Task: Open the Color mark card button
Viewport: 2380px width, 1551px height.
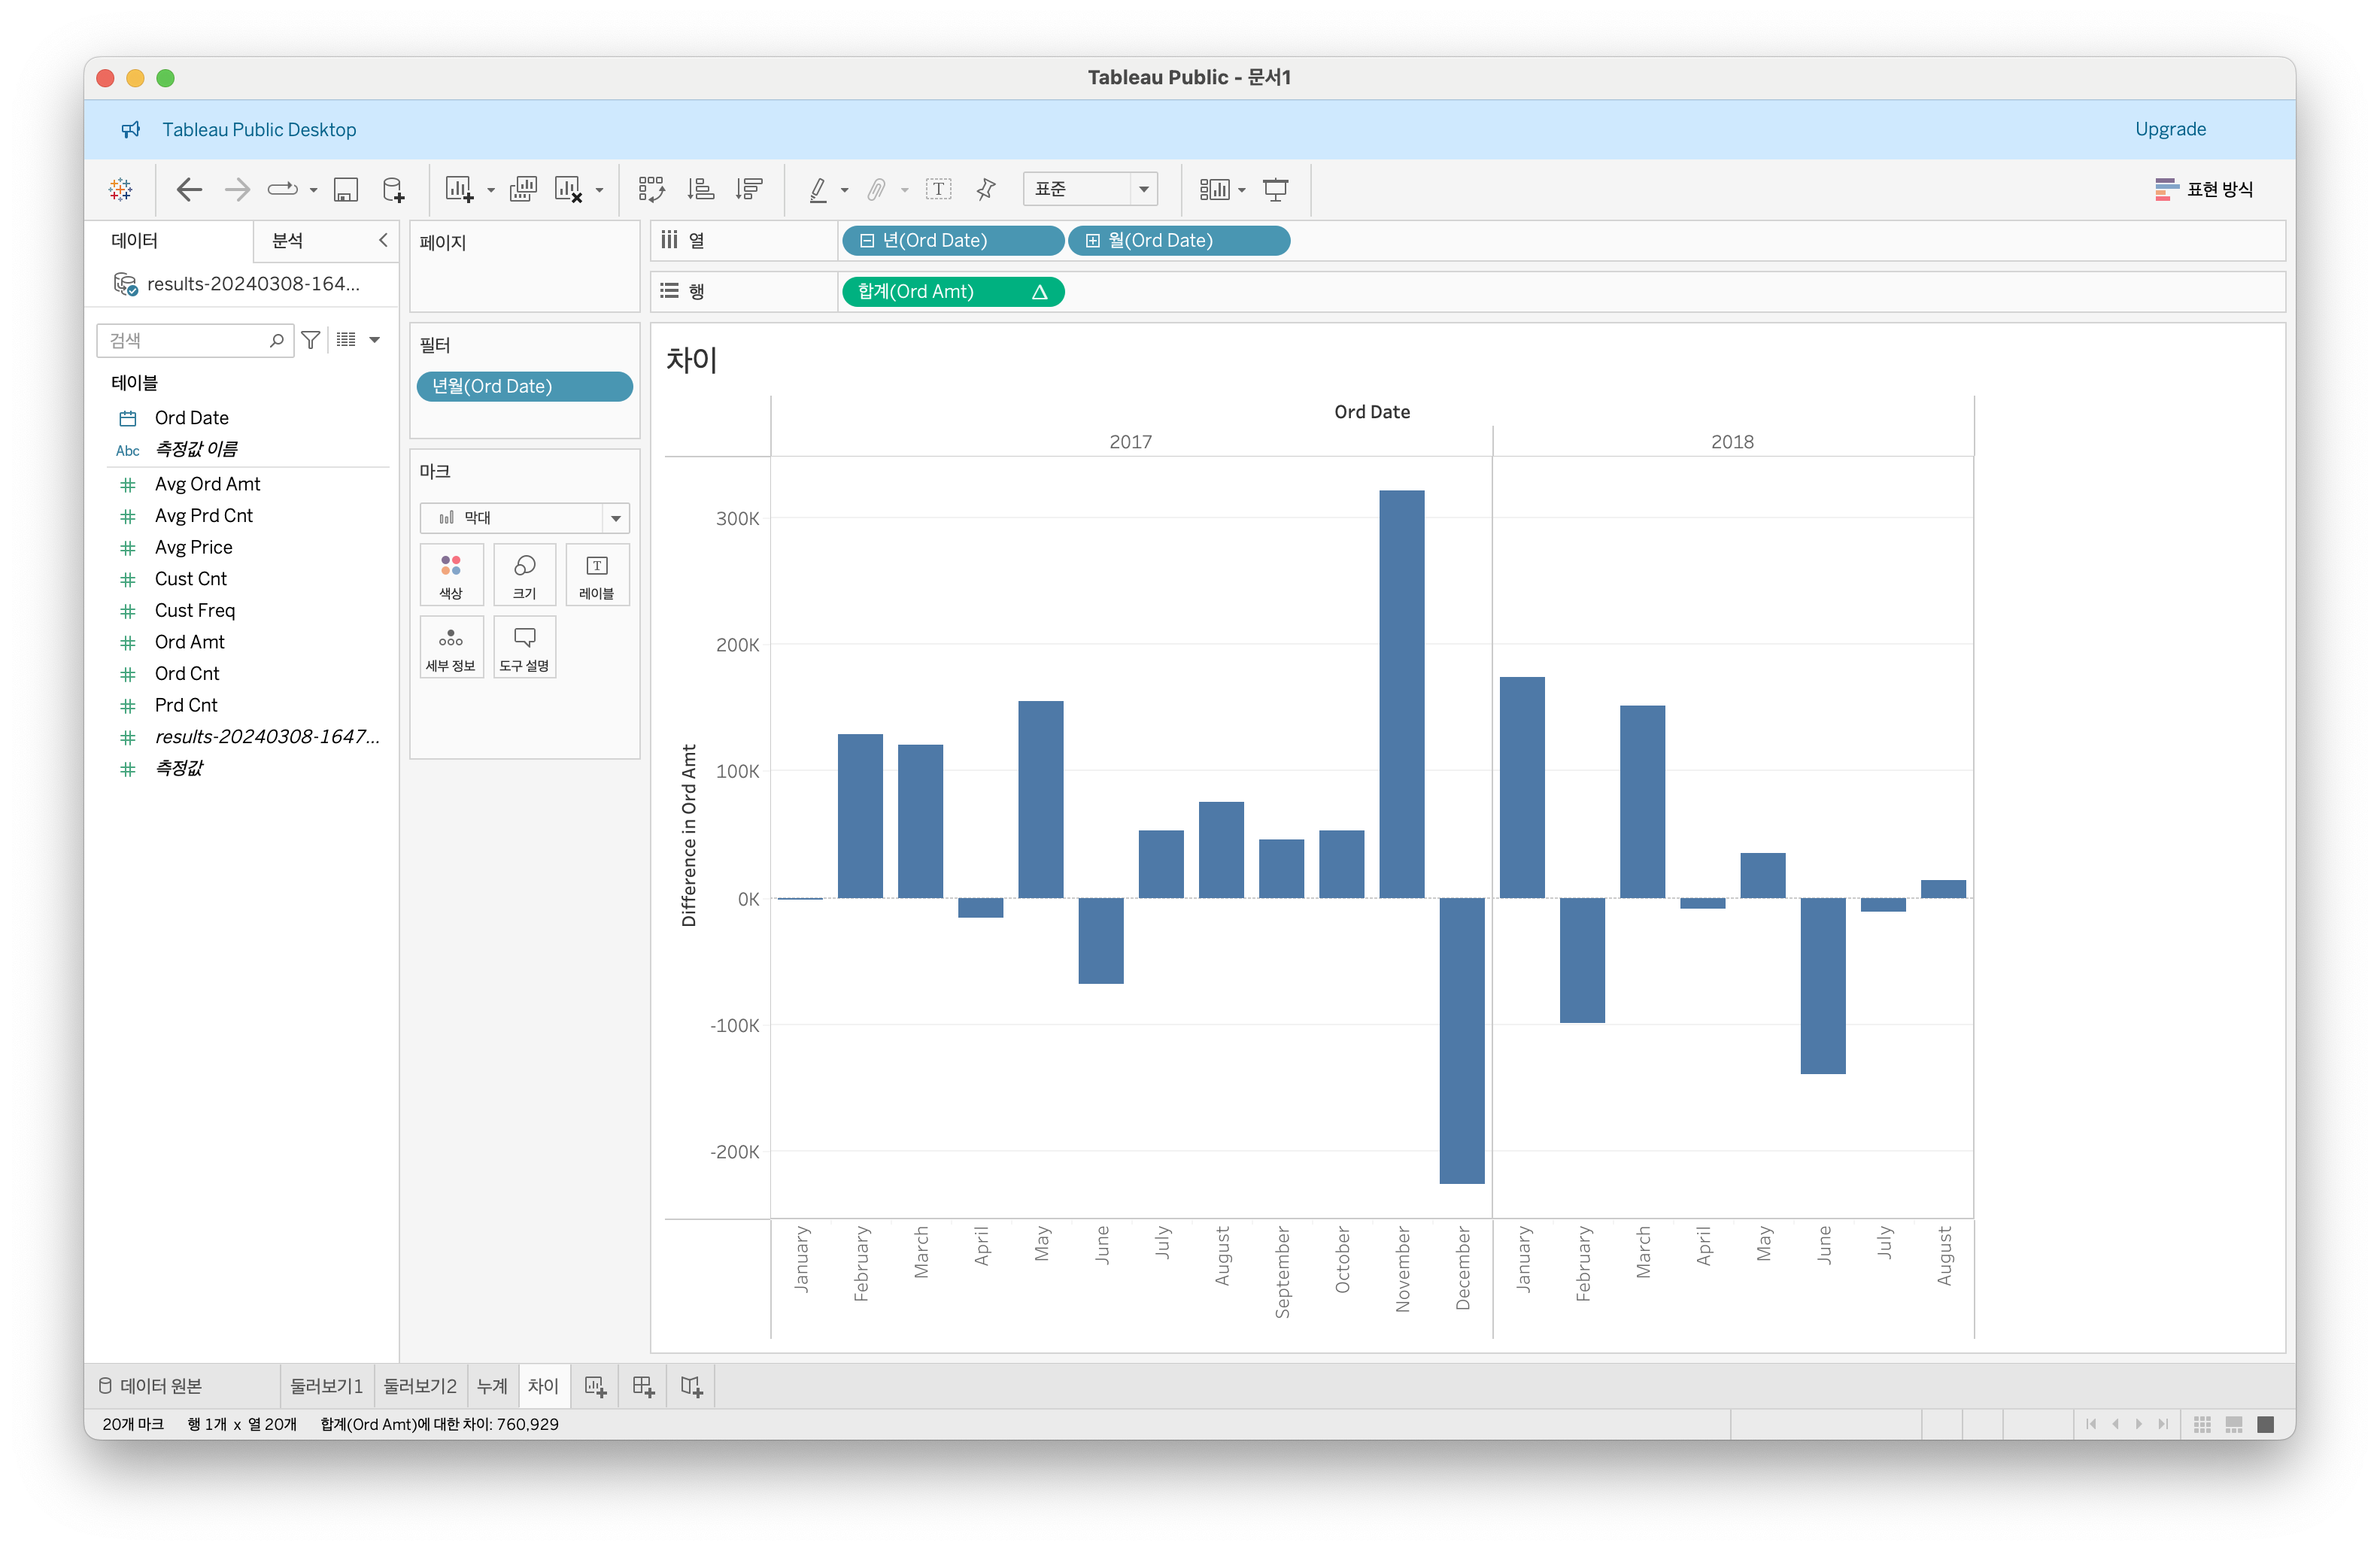Action: 451,575
